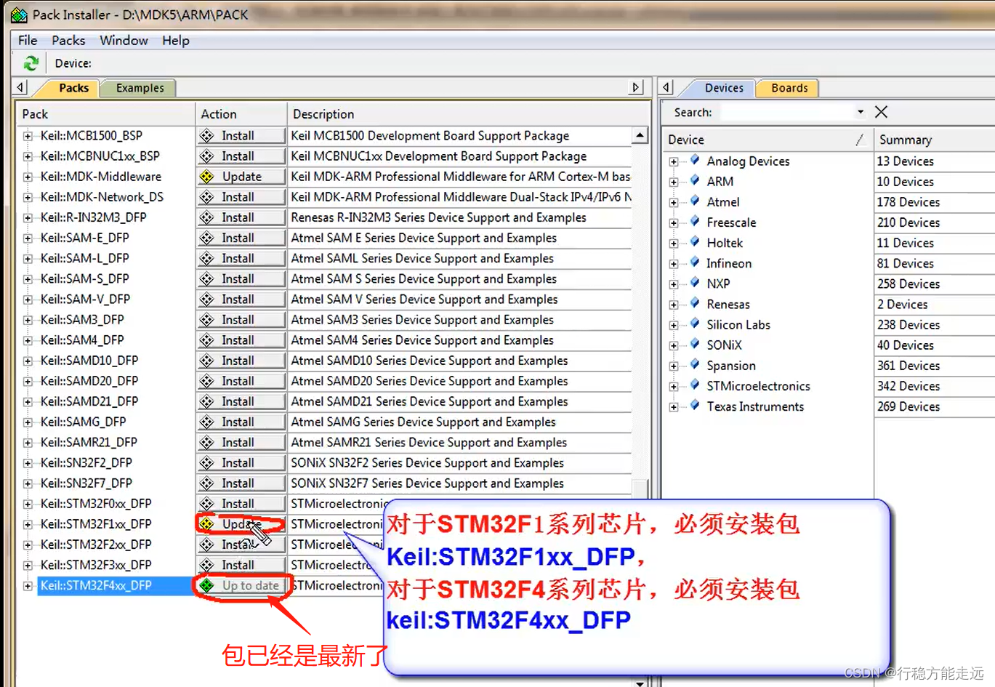Click the refresh packs toolbar icon
The width and height of the screenshot is (995, 687).
[31, 63]
